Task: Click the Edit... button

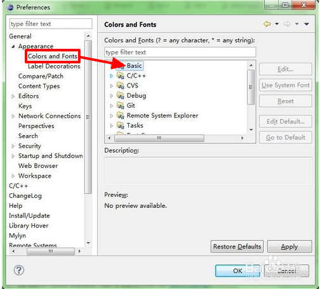Action: [285, 69]
